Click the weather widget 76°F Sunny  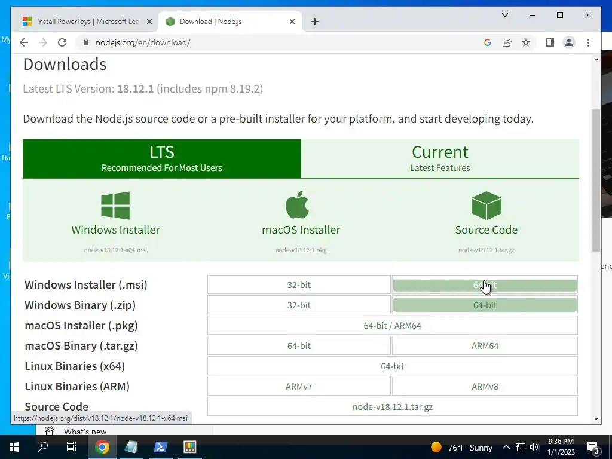tap(461, 447)
